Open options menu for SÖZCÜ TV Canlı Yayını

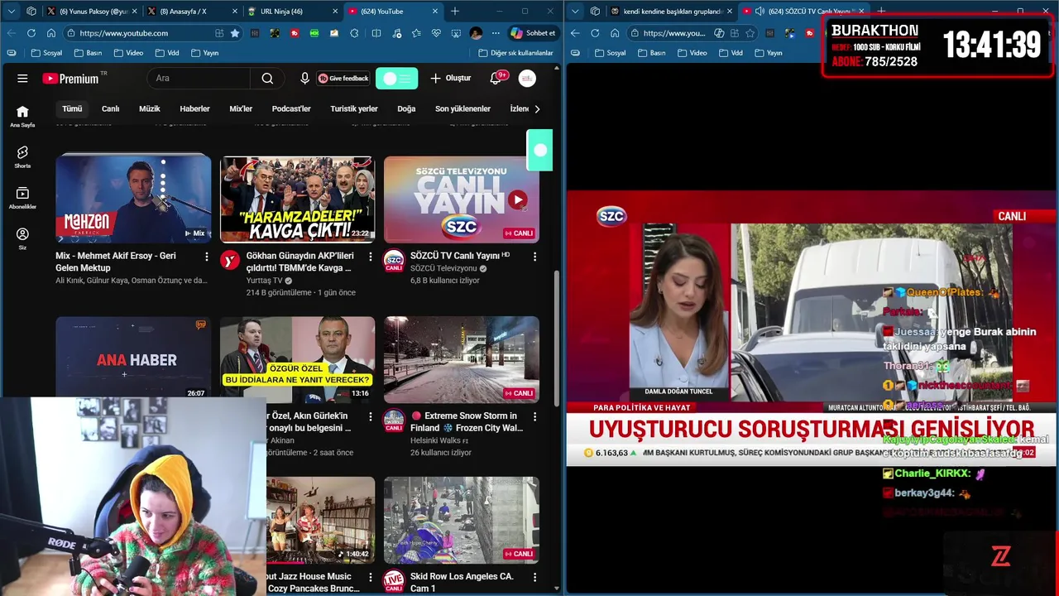pyautogui.click(x=534, y=257)
